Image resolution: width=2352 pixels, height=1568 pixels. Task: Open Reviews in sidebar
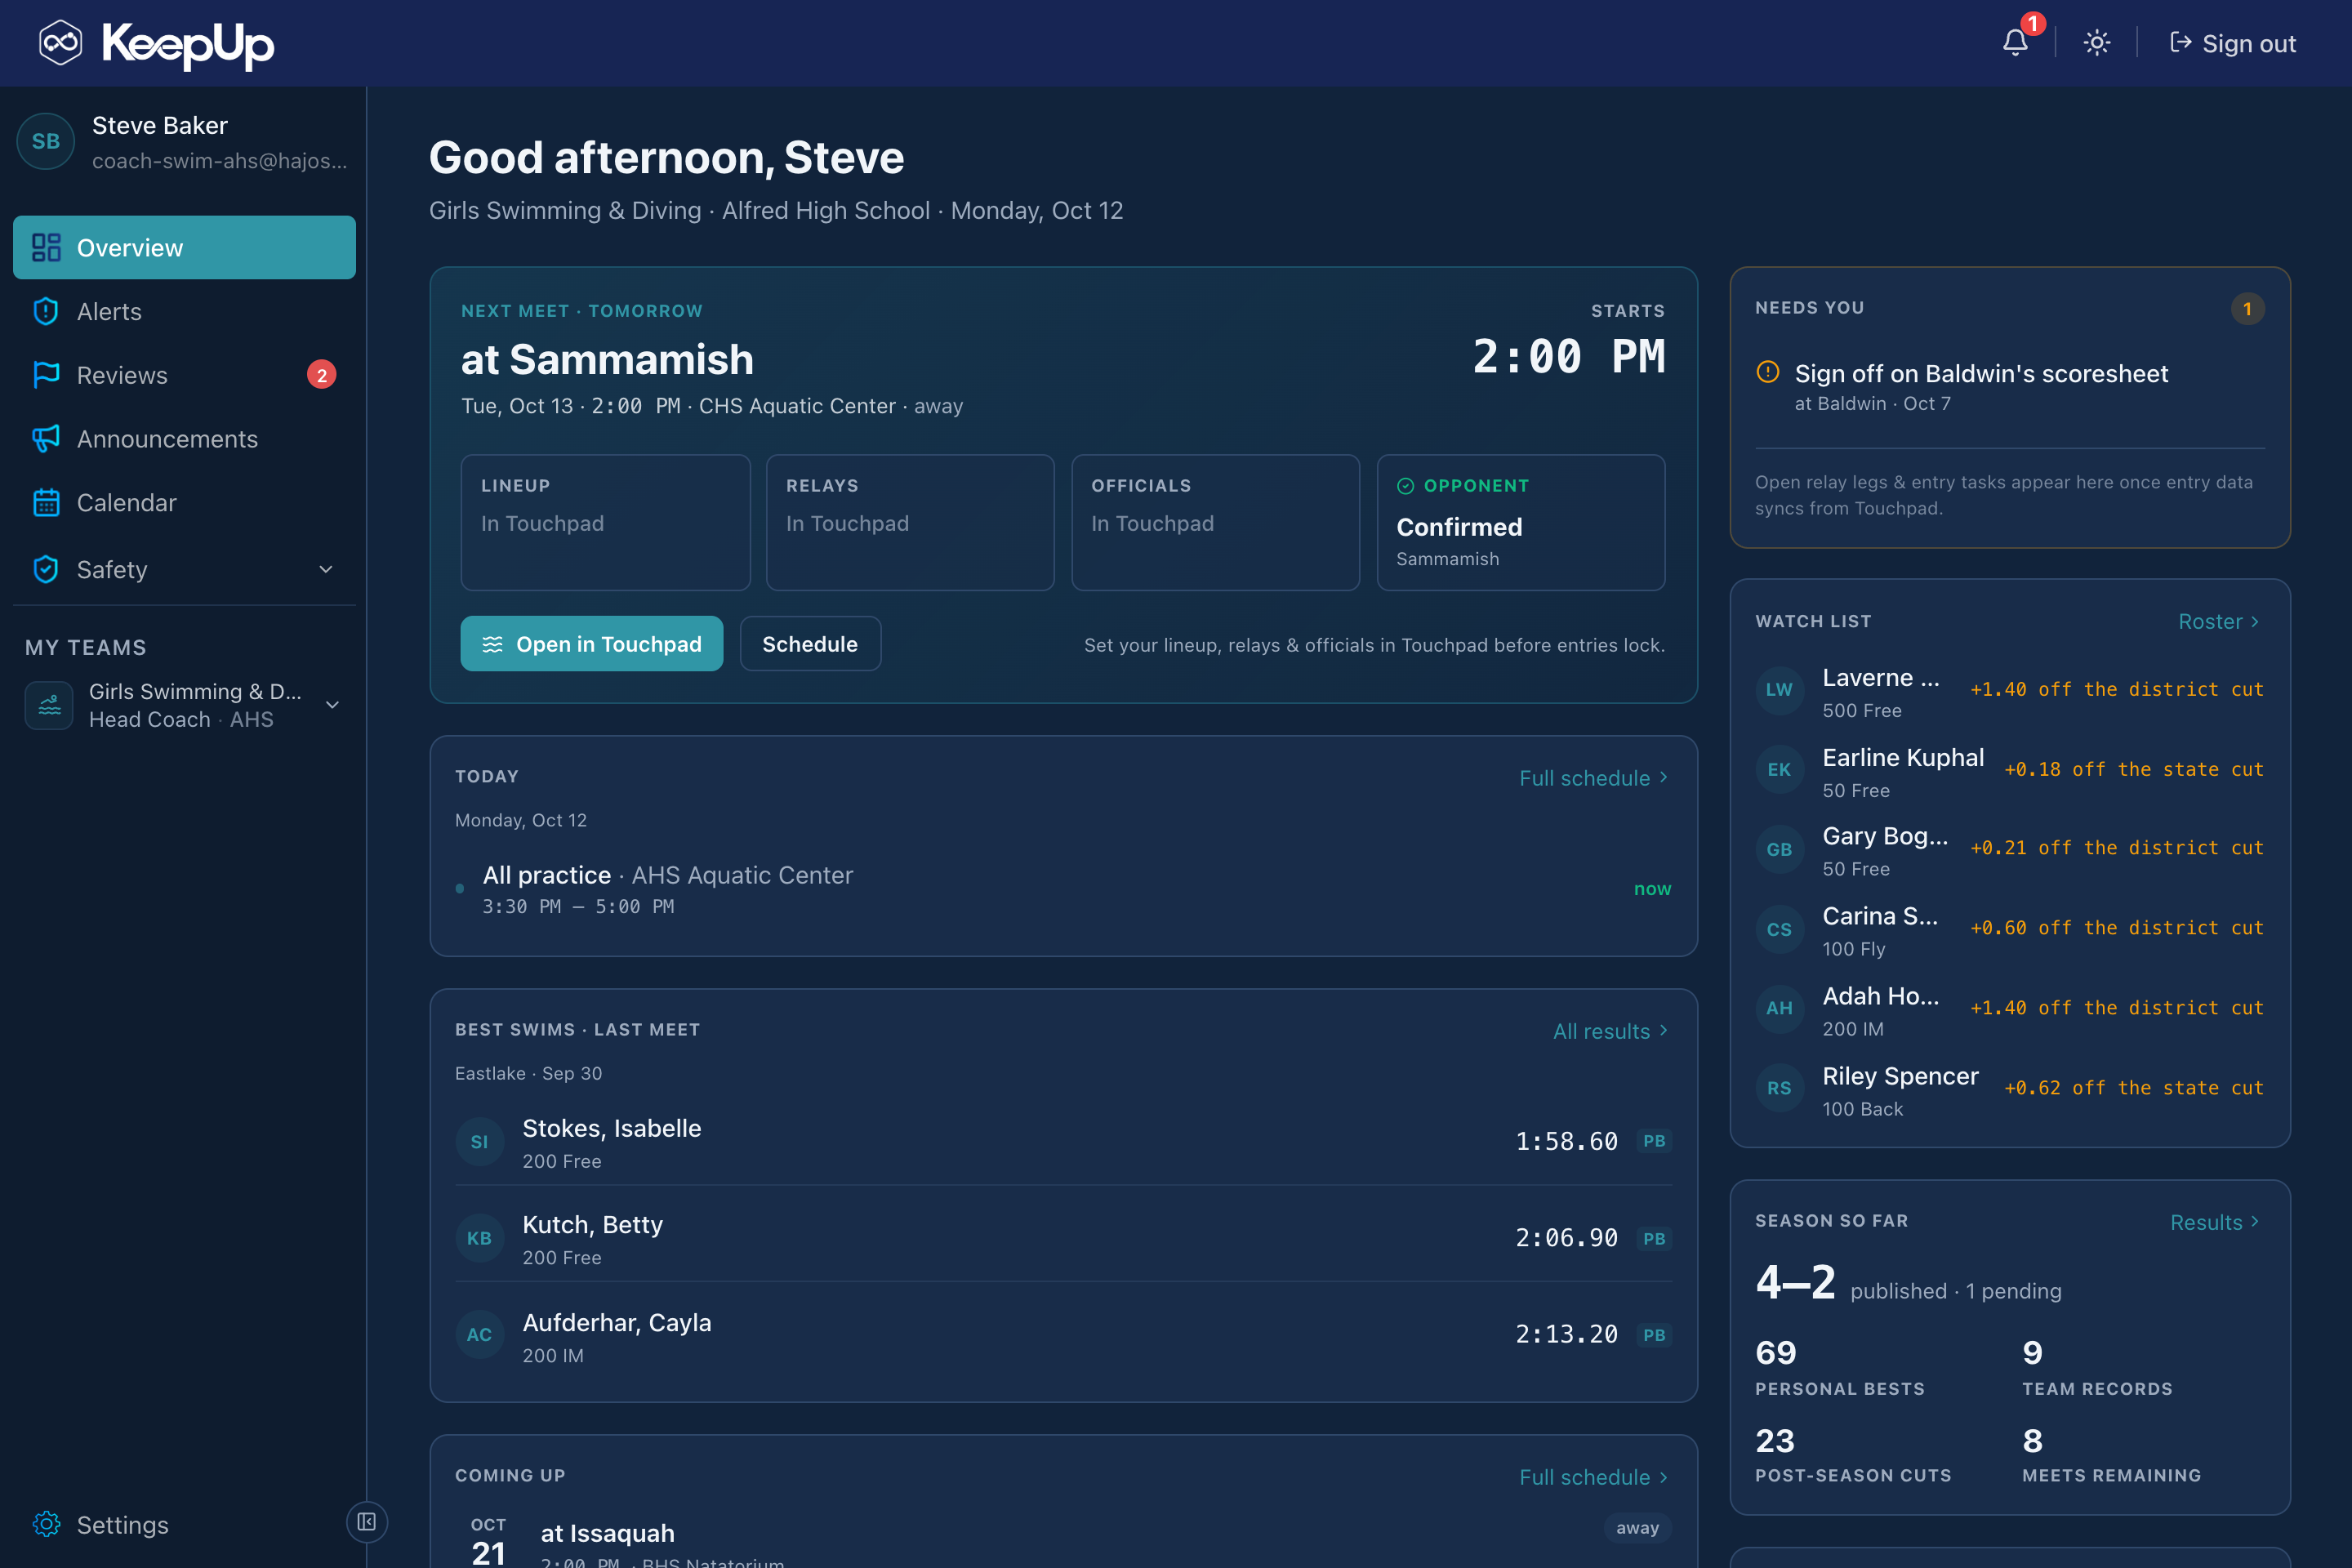(x=184, y=375)
